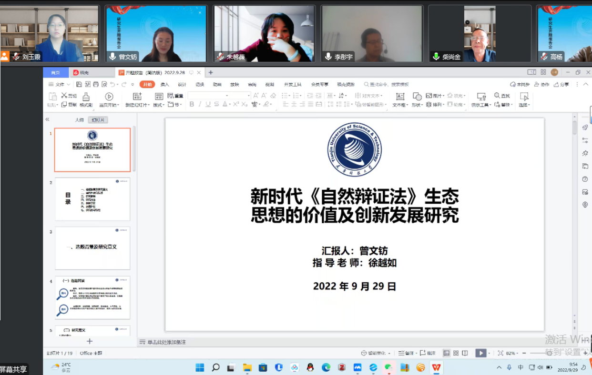Open the Select (选择) dropdown in the ribbon
This screenshot has width=592, height=375.
tap(524, 105)
